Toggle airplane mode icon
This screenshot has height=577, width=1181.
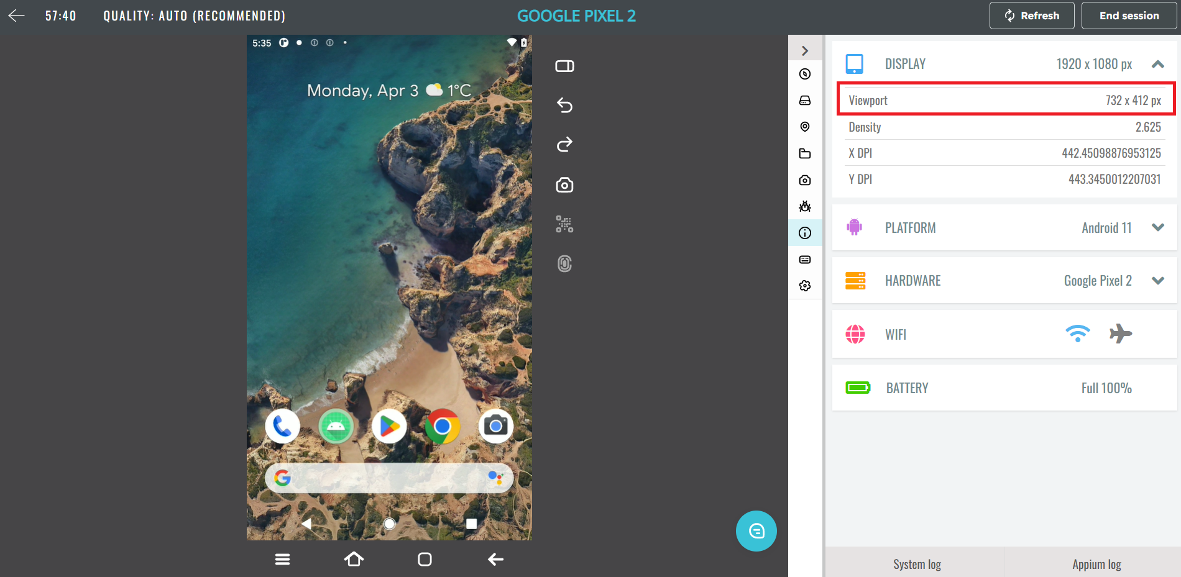coord(1120,334)
